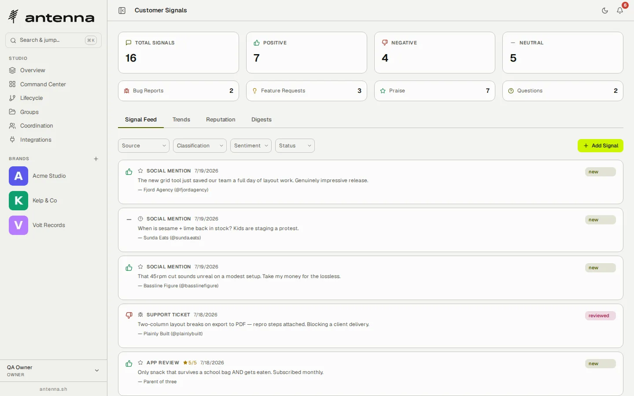Click Feature Requests lightbulb icon
The height and width of the screenshot is (396, 634).
click(x=254, y=91)
